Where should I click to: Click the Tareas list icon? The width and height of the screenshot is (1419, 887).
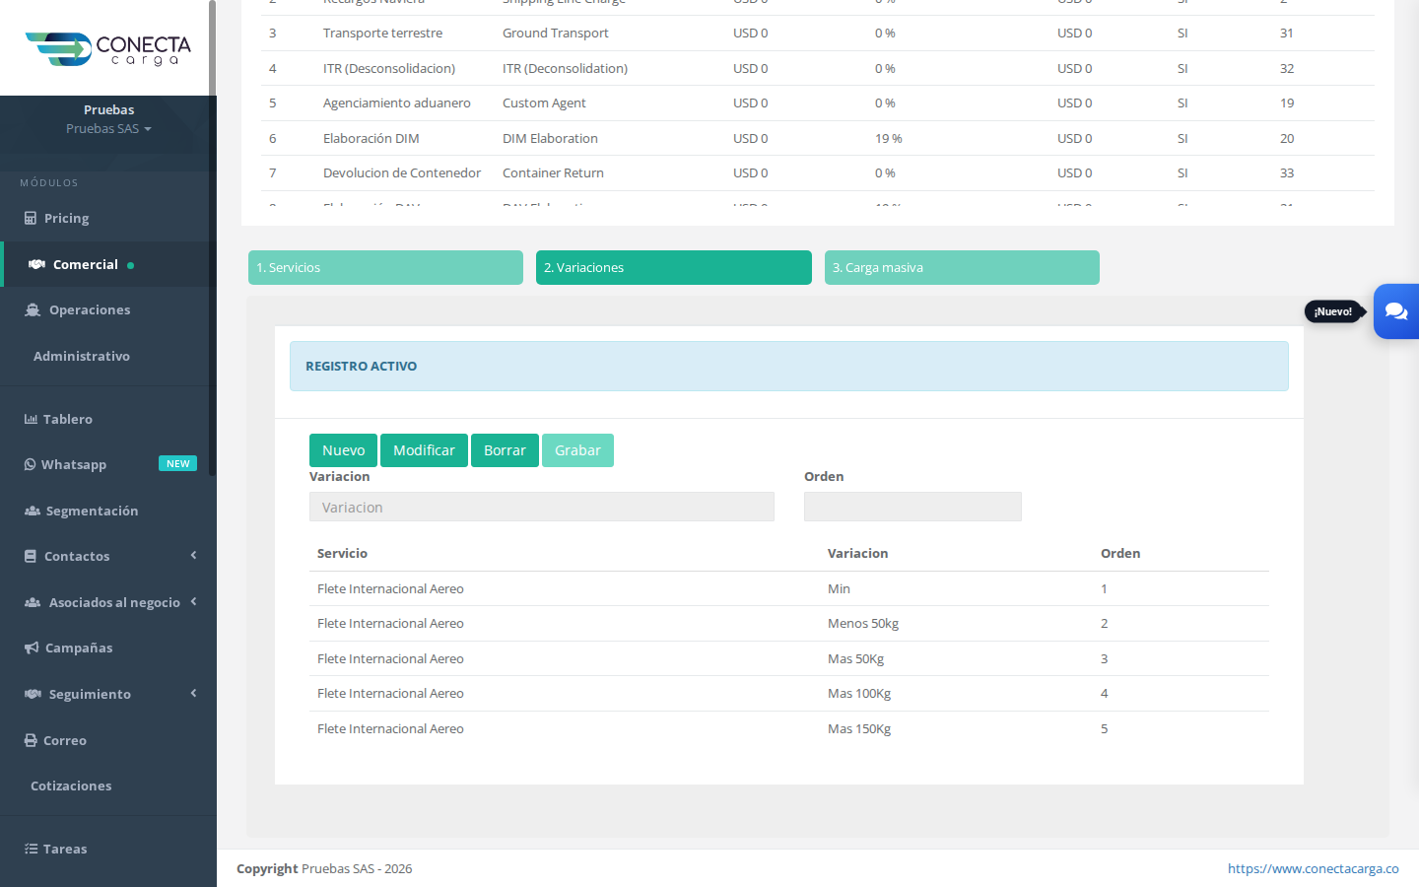click(x=31, y=849)
